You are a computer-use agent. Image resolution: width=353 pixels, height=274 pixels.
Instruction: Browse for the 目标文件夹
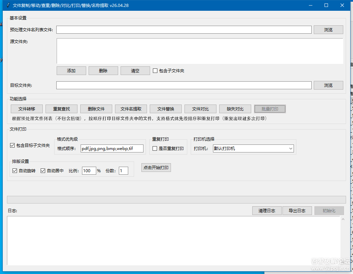(328, 85)
